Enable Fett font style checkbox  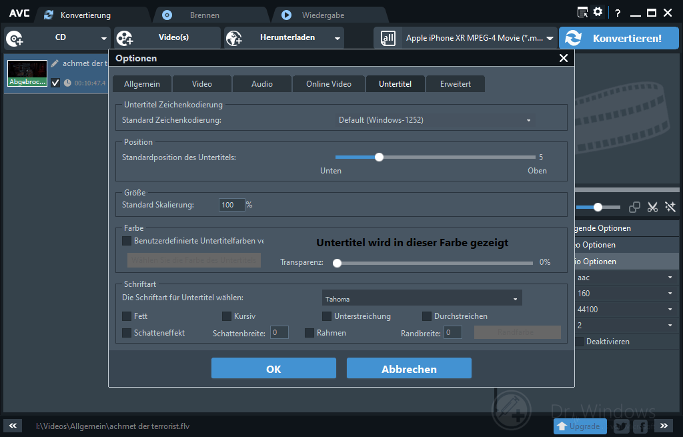tap(127, 316)
